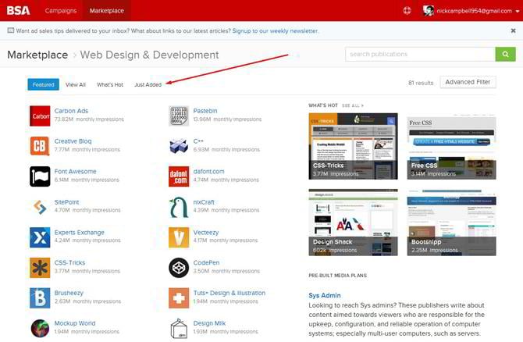The width and height of the screenshot is (523, 342).
Task: Click the Carbon Ads publisher logo
Action: click(x=40, y=116)
